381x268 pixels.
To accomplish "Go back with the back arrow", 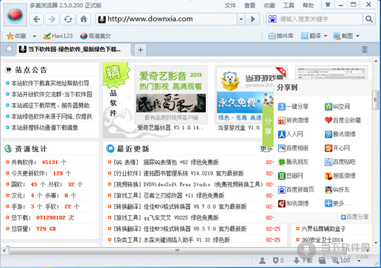I will [36, 19].
